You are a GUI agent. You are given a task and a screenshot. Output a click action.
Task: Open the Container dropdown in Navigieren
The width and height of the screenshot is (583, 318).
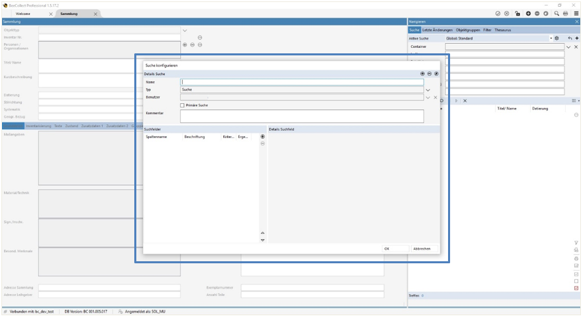569,47
